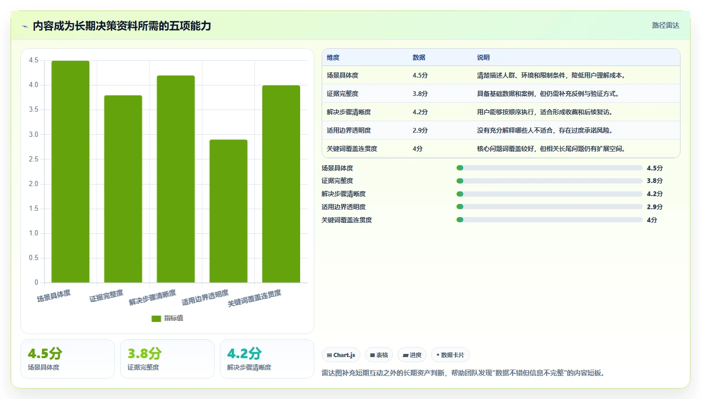Click the 场景具体度 x-axis label
The image size is (701, 399).
pos(54,296)
